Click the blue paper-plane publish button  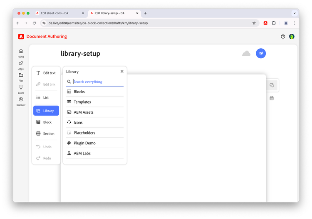(x=261, y=53)
